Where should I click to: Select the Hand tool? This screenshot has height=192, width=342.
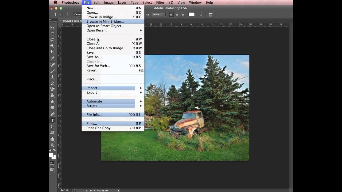[x=52, y=139]
